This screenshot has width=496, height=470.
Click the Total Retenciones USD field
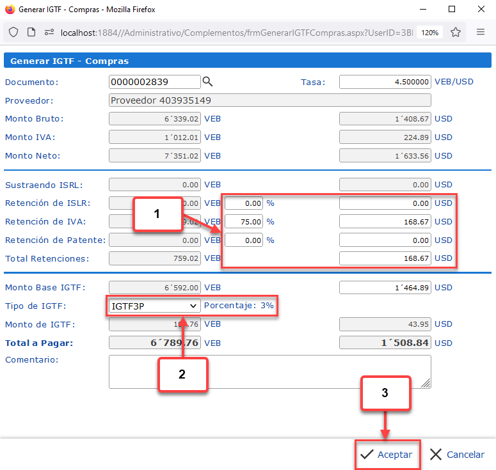coord(385,258)
